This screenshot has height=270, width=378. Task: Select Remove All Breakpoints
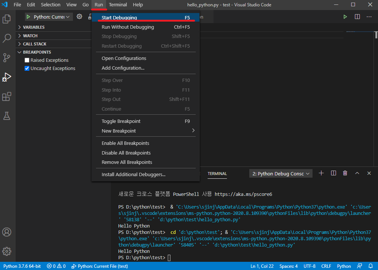[x=145, y=162]
